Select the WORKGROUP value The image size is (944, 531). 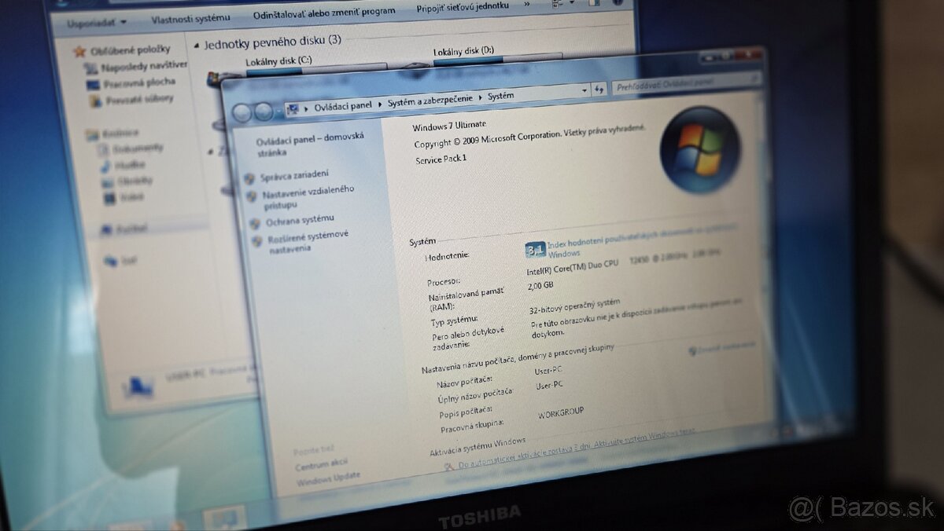pyautogui.click(x=561, y=412)
